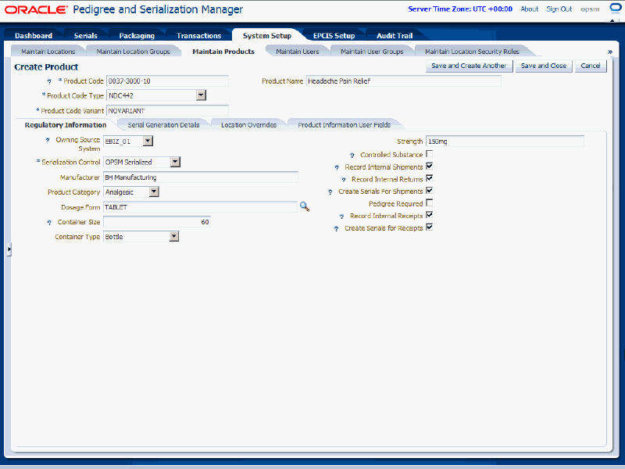Open Product Category dropdown

tap(154, 192)
